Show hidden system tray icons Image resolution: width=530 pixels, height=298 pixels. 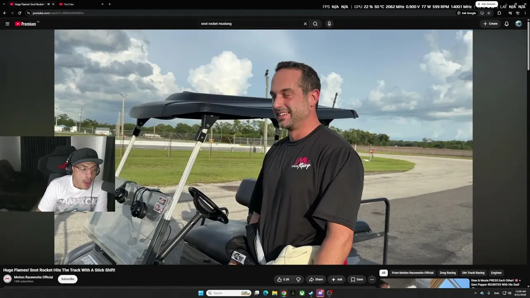475,293
